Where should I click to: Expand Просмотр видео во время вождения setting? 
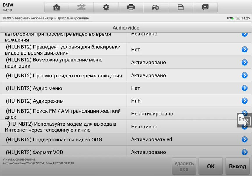point(244,75)
